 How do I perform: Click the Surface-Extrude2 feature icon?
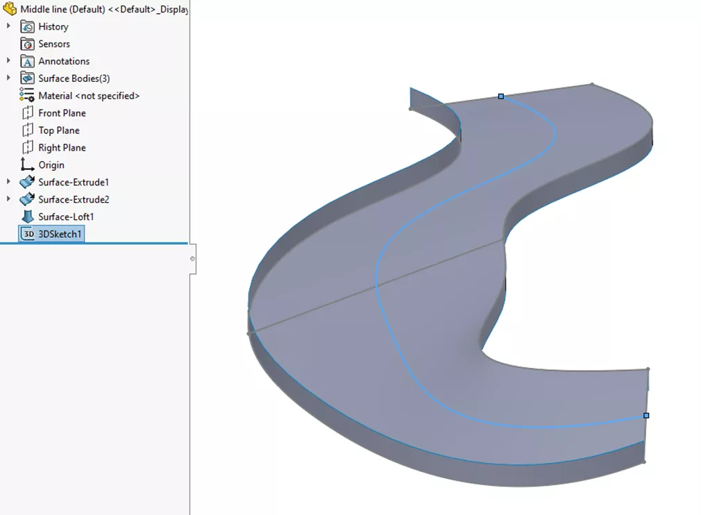click(26, 199)
